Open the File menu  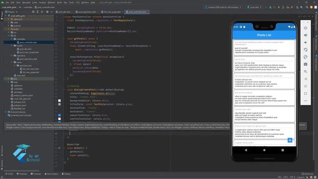(x=7, y=2)
